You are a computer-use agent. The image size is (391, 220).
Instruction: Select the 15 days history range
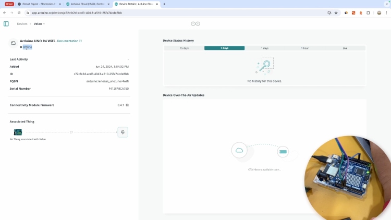pos(184,48)
